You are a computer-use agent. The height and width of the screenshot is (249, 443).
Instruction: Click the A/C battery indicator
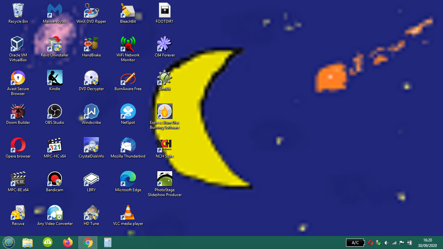(x=355, y=243)
